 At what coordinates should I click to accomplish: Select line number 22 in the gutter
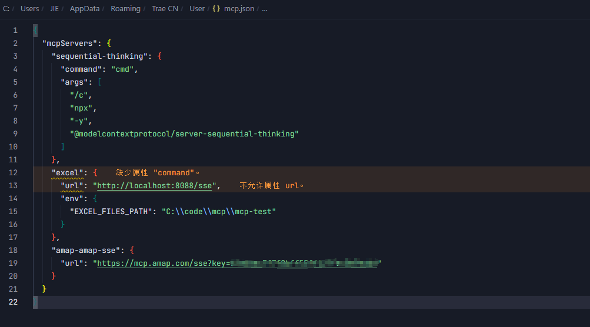point(13,302)
